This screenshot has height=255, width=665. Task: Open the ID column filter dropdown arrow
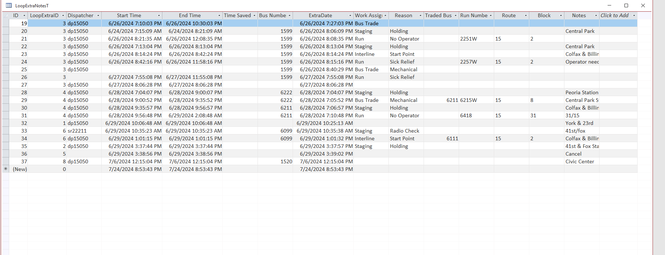pyautogui.click(x=25, y=15)
